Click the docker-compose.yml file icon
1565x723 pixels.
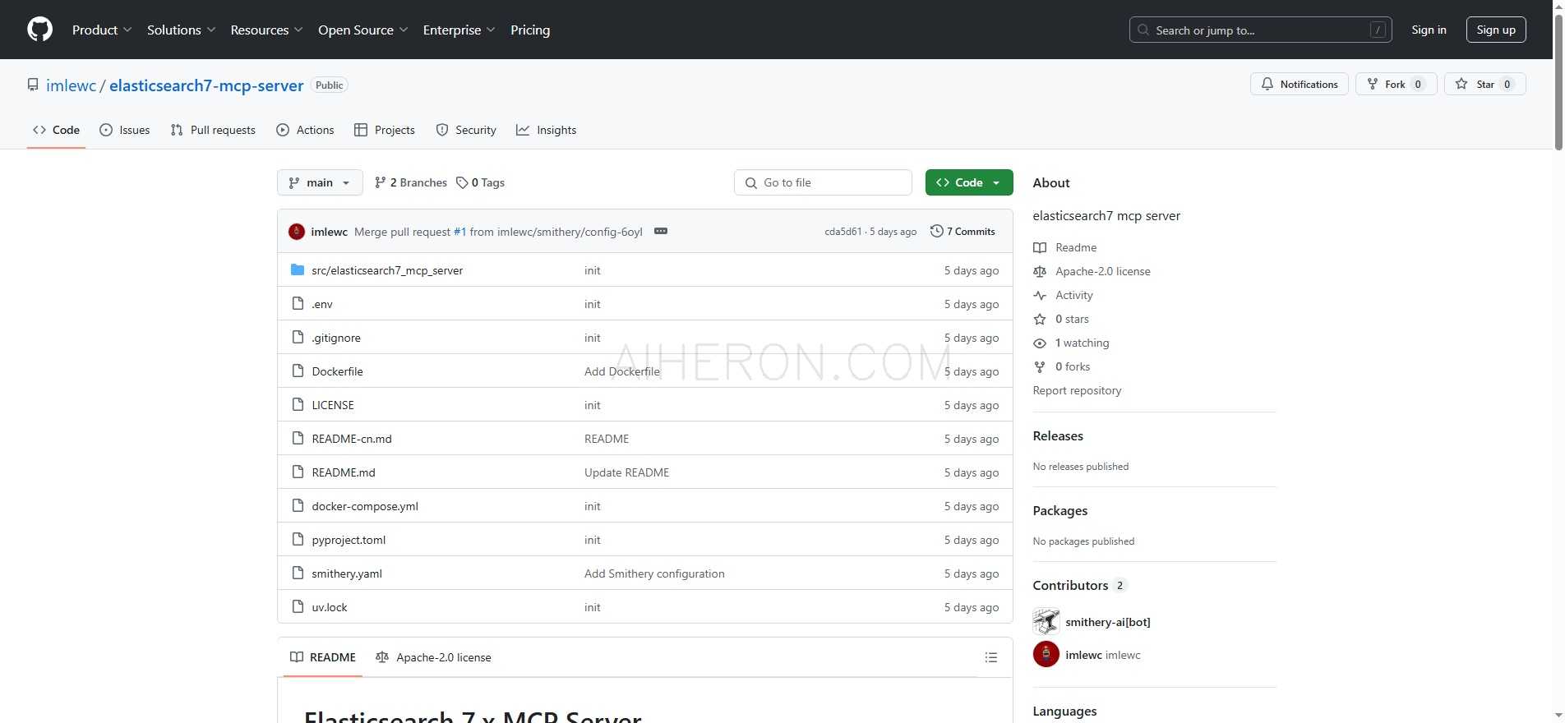tap(298, 505)
